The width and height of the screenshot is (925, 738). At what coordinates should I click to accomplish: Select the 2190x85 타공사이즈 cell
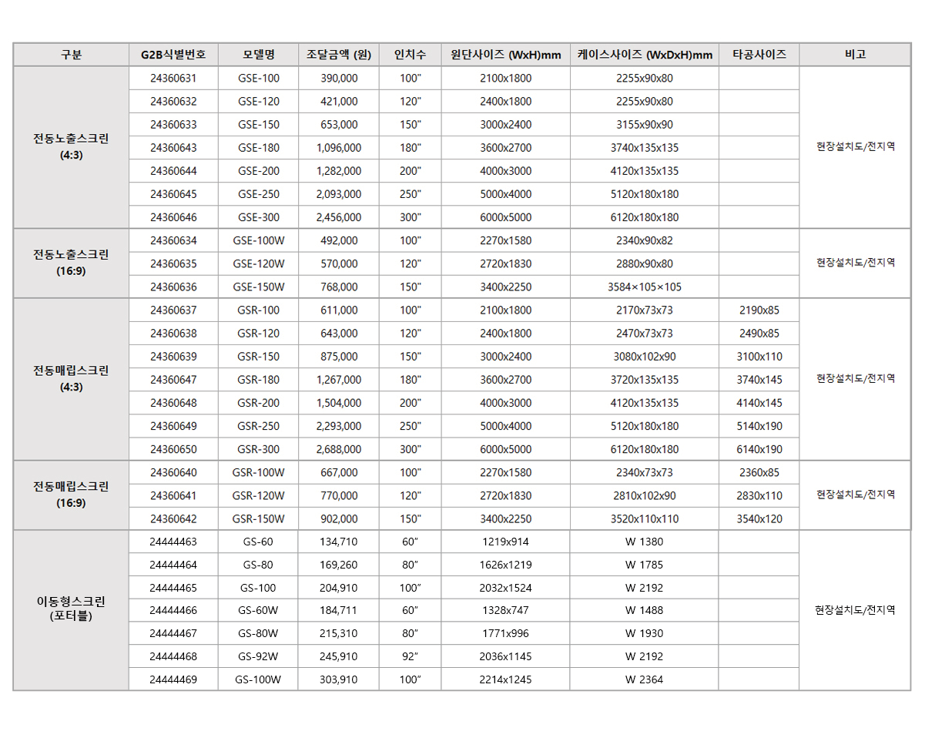click(x=759, y=310)
